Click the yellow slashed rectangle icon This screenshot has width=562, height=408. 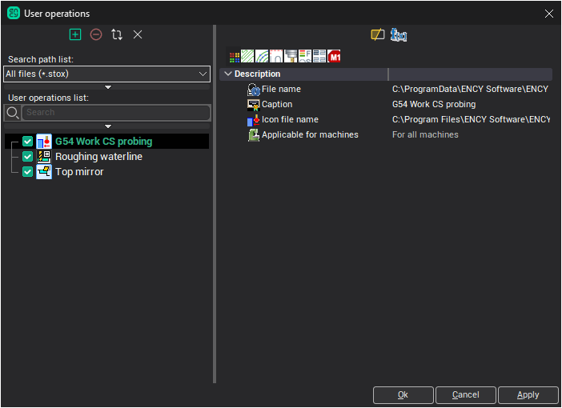pyautogui.click(x=378, y=34)
